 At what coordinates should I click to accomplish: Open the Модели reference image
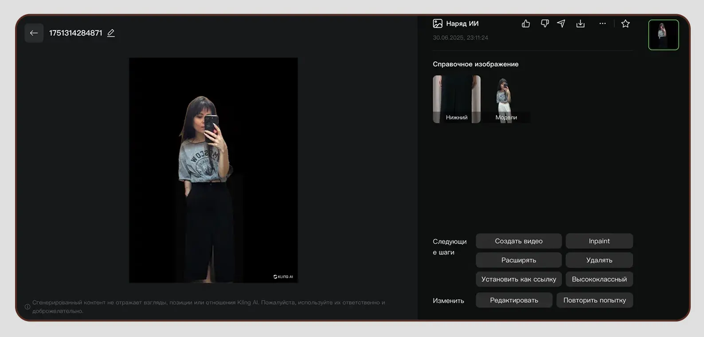(505, 99)
